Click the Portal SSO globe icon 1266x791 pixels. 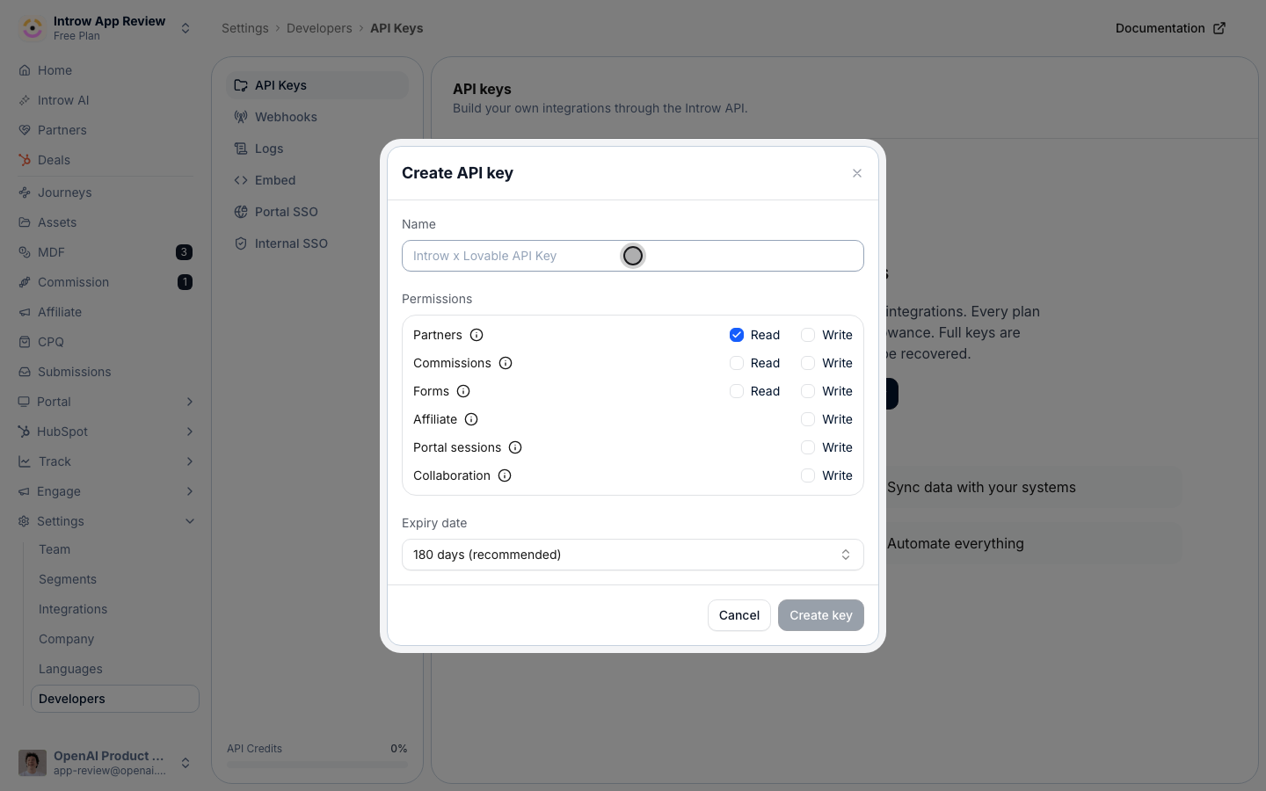pos(241,212)
